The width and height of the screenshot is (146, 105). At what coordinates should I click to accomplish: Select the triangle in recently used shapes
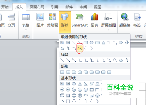(x=103, y=43)
